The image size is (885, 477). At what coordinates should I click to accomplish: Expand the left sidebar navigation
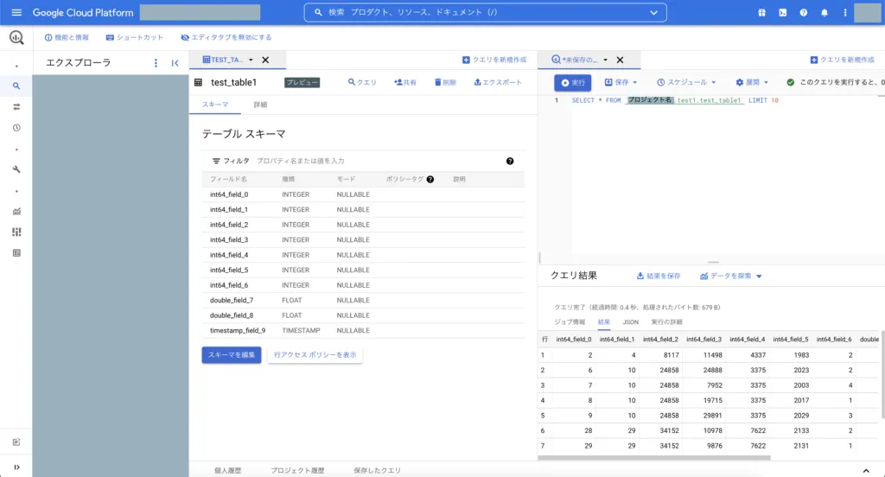[16, 467]
